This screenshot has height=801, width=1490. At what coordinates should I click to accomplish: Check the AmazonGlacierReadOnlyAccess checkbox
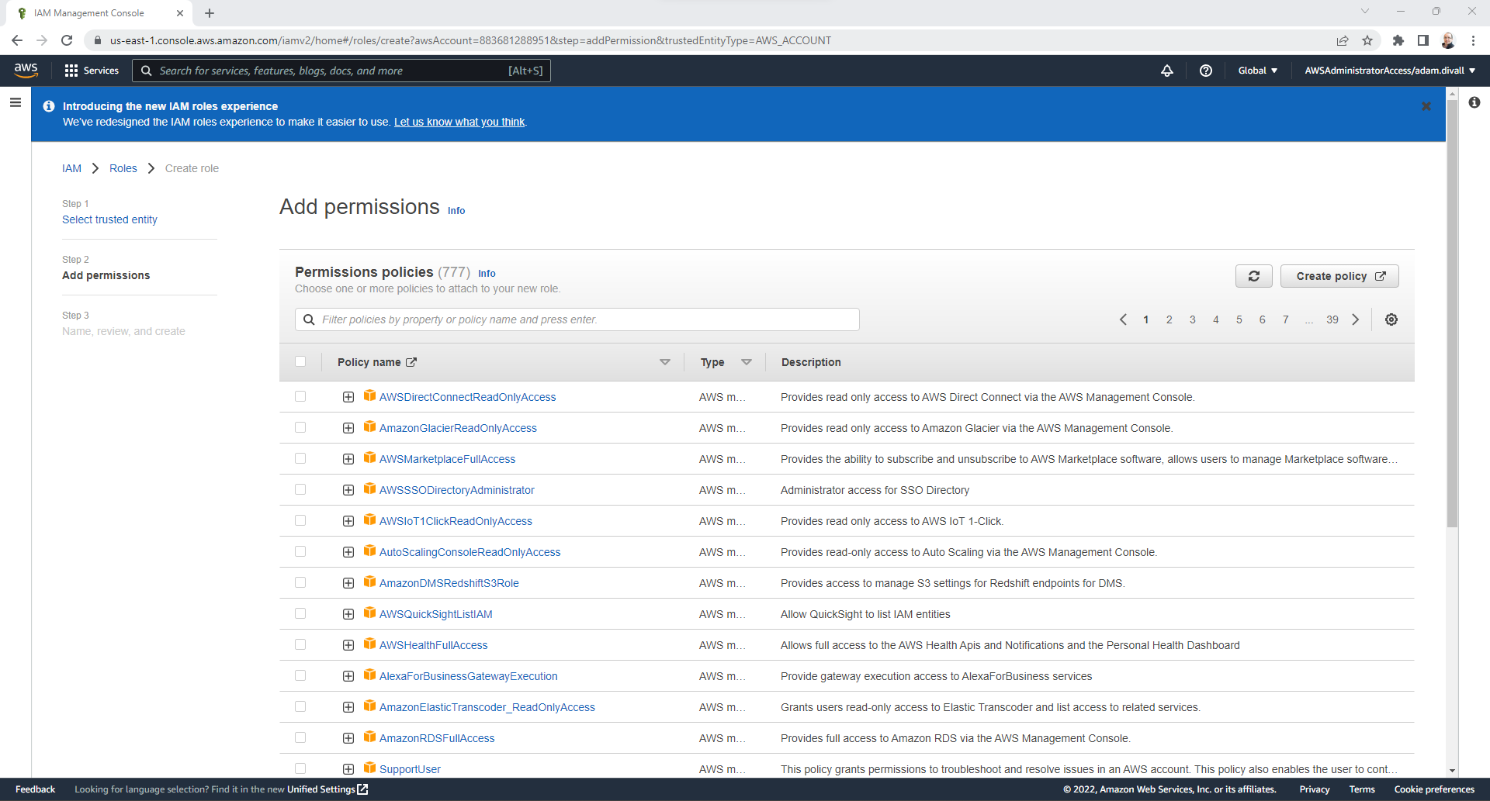pyautogui.click(x=300, y=427)
